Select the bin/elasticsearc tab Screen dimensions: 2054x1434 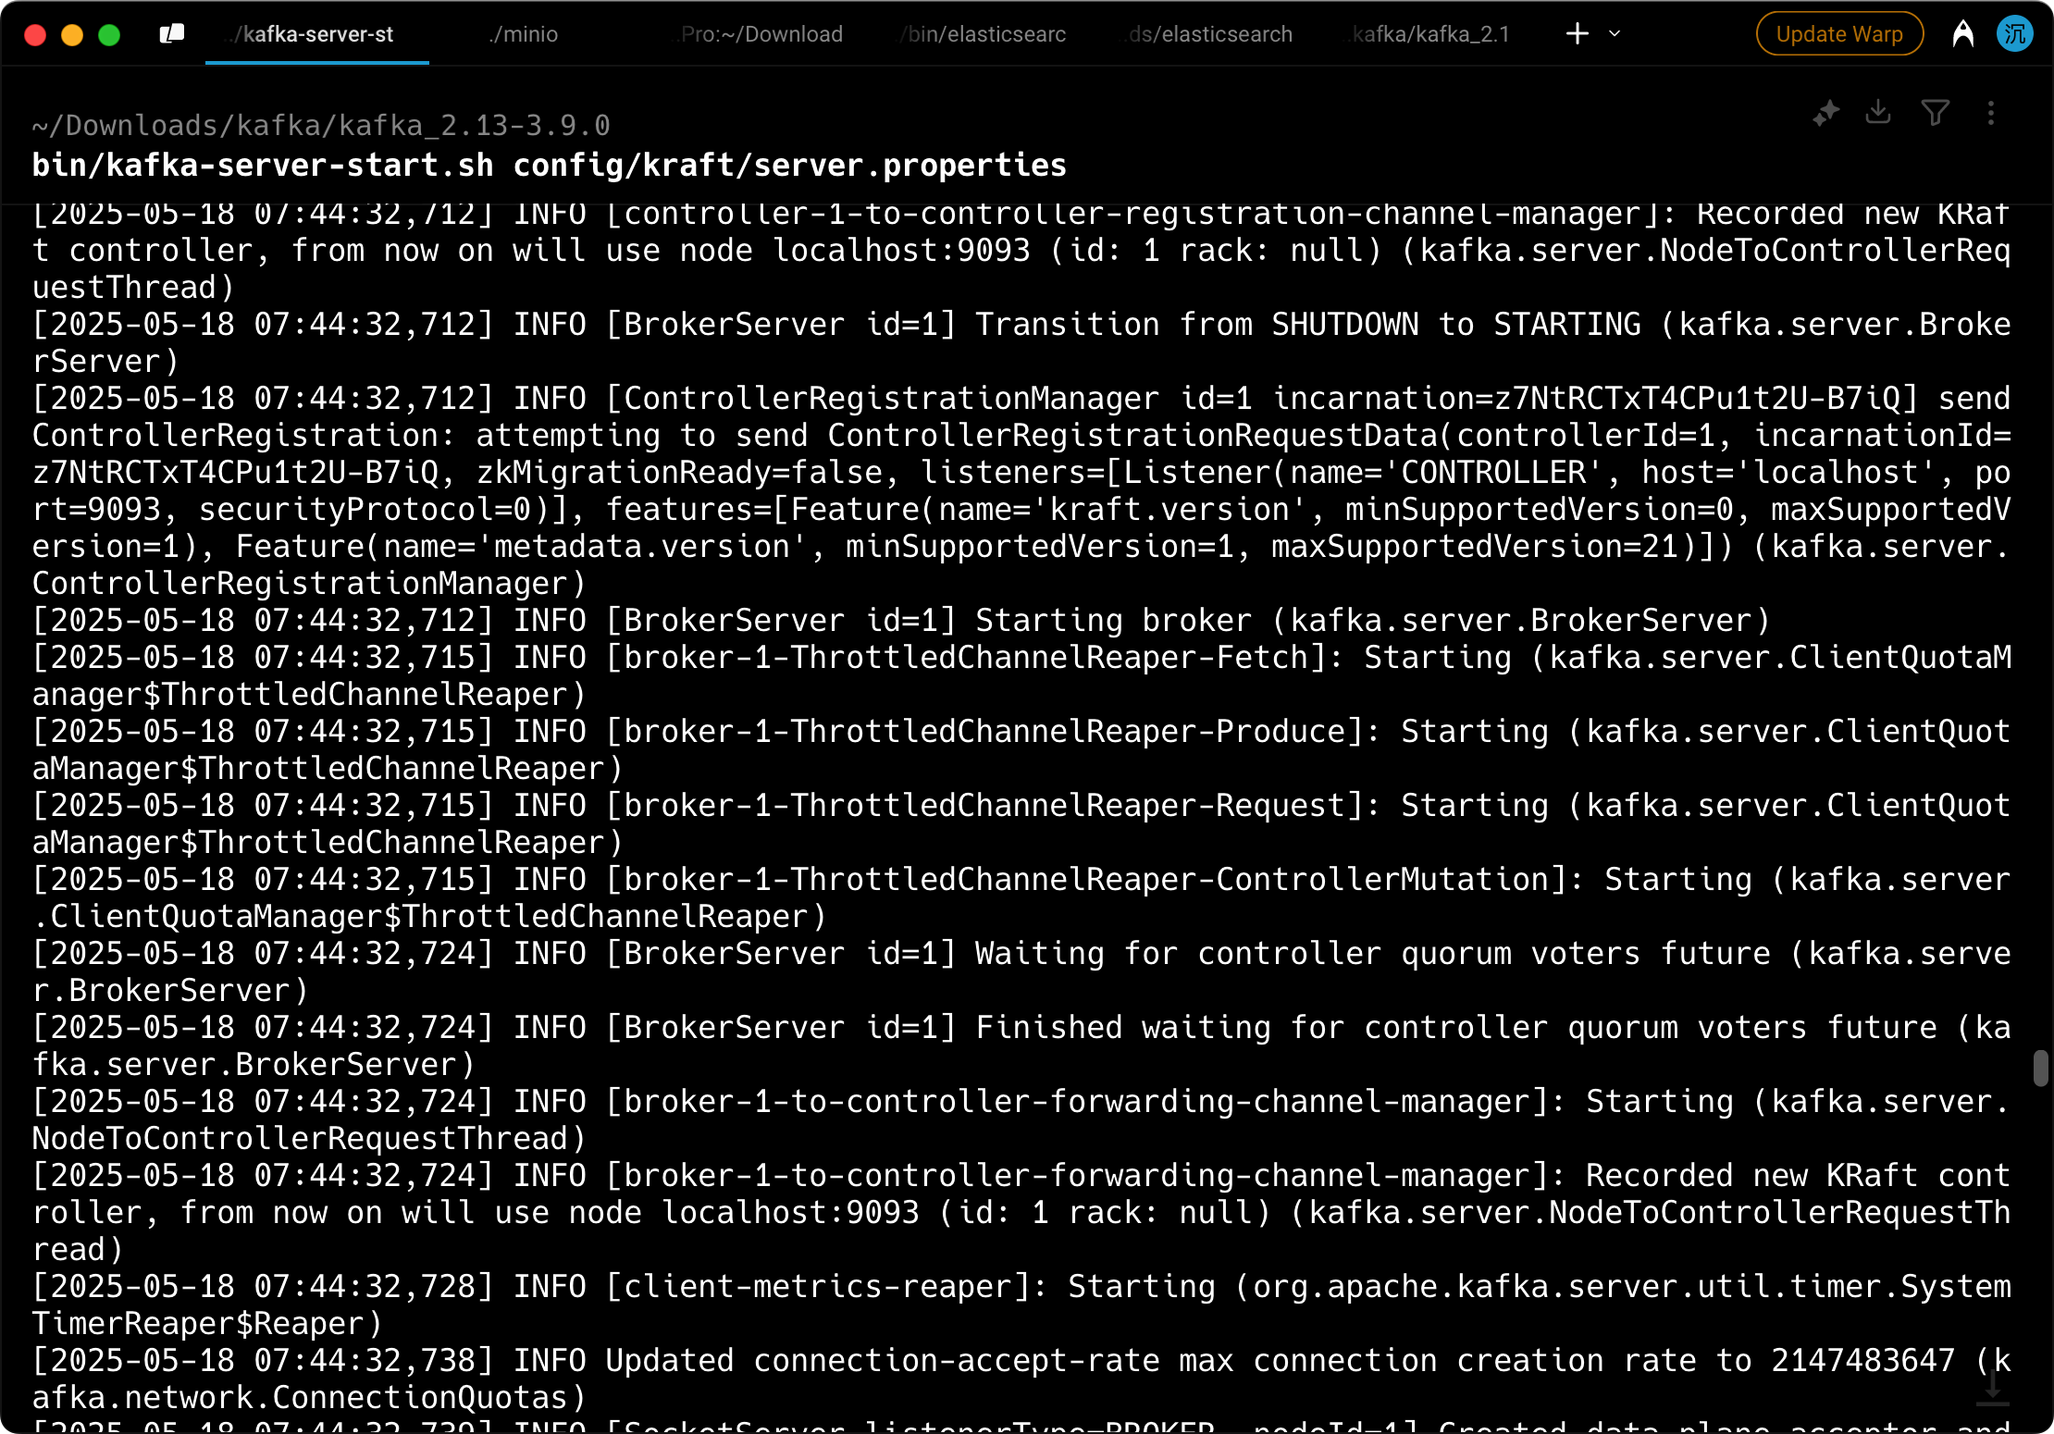point(984,34)
